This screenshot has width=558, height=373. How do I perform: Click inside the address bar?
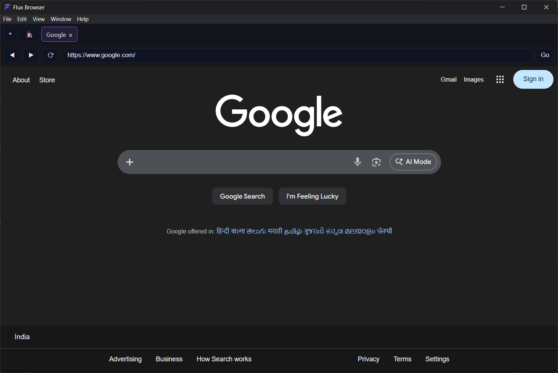(x=263, y=55)
